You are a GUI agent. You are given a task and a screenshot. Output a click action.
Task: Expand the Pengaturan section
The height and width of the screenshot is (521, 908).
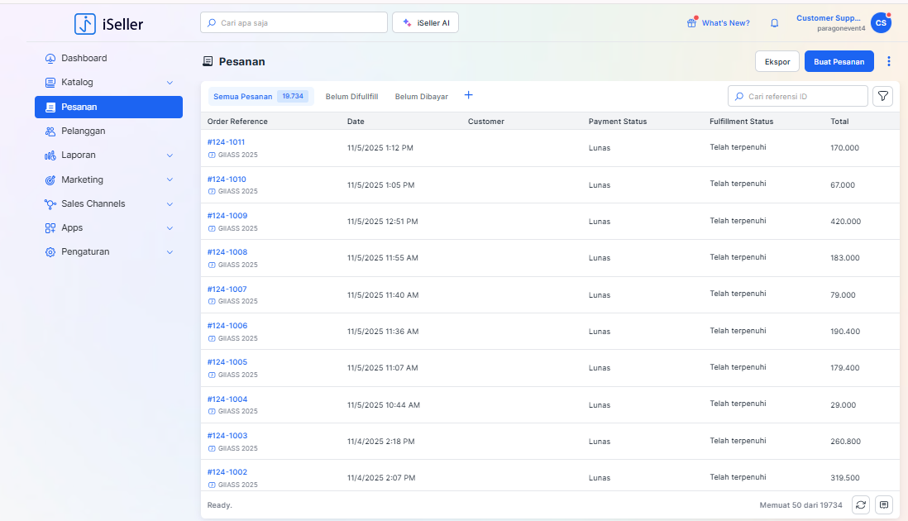pyautogui.click(x=170, y=252)
